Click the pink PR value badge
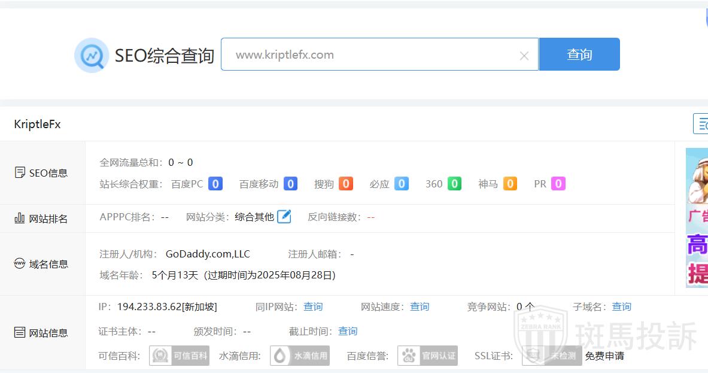The width and height of the screenshot is (708, 373). pos(558,184)
